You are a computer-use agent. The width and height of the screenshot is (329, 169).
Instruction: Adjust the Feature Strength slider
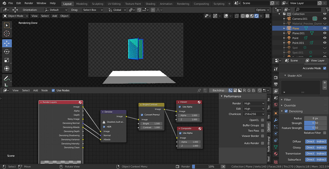pyautogui.click(x=315, y=128)
